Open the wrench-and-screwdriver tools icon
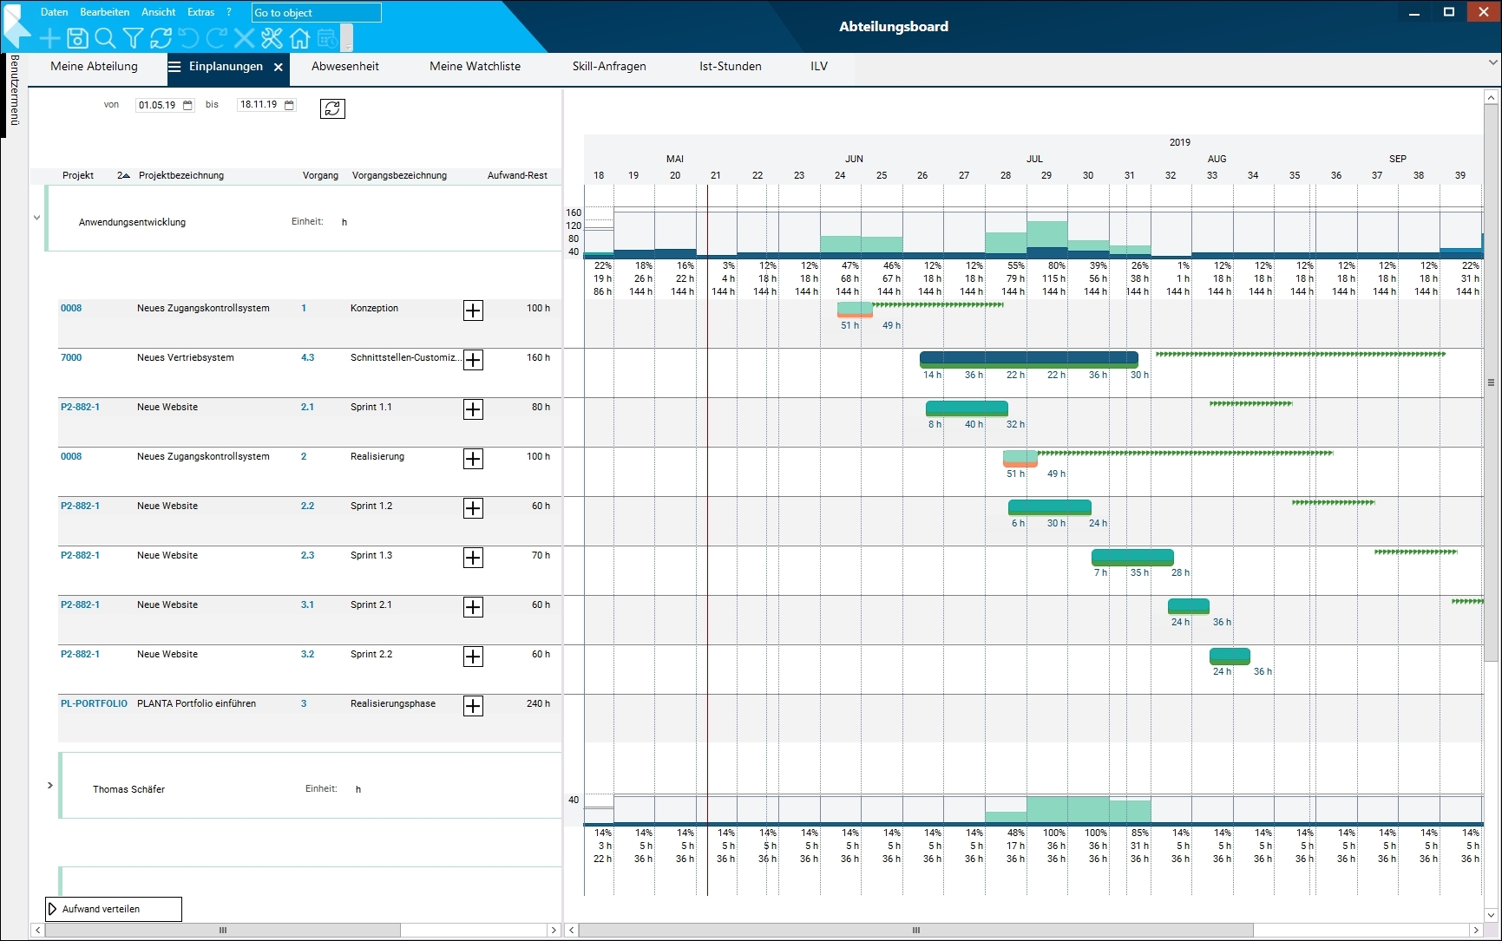 (x=272, y=38)
